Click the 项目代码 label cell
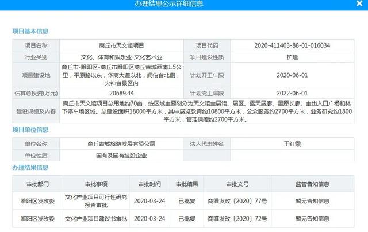This screenshot has width=368, height=232. (207, 45)
